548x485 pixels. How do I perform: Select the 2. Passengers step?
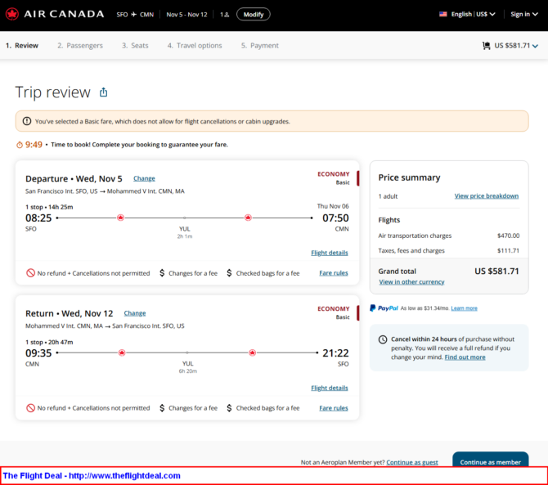[80, 46]
